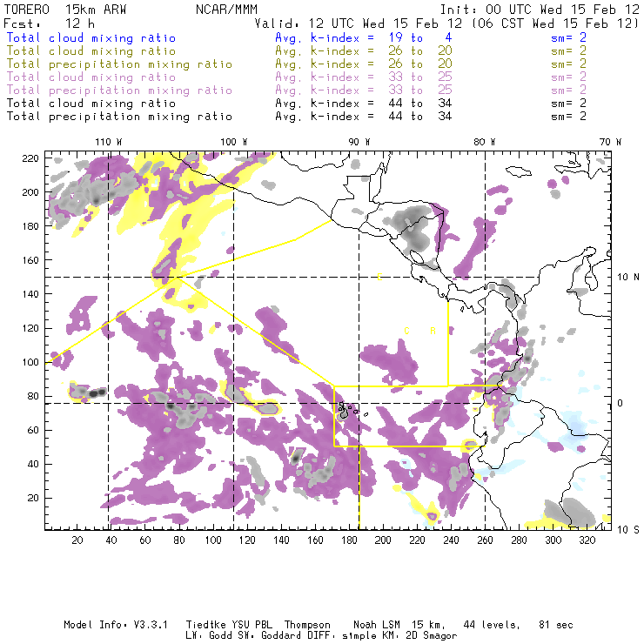This screenshot has height=644, width=644.
Task: Click 'Avg. k-index = 44 to 34' beside black cloud row
Action: tap(364, 104)
